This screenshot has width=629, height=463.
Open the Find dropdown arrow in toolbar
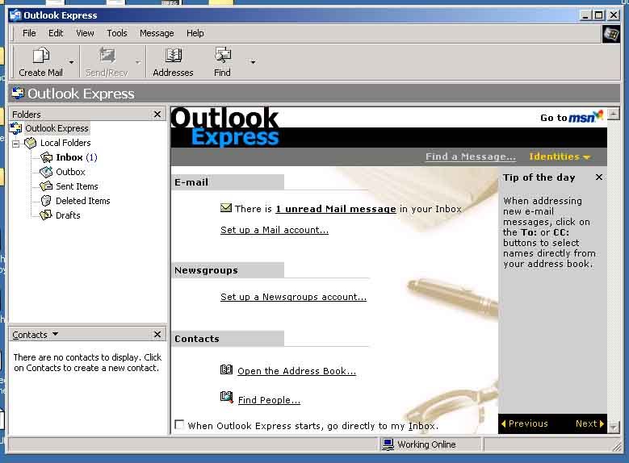(x=253, y=62)
